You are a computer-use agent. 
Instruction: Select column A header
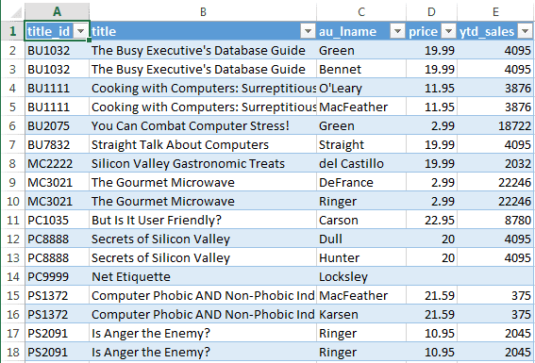[57, 12]
